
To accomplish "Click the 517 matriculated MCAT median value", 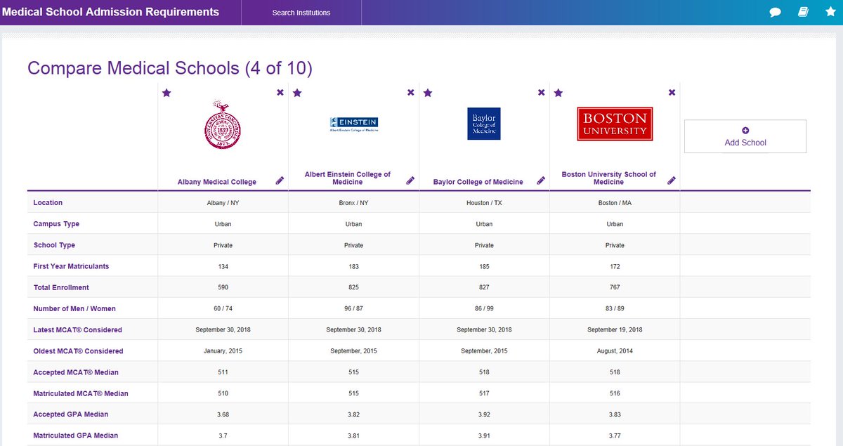I will [484, 393].
